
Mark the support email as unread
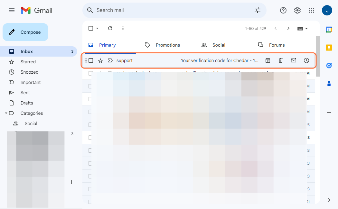click(294, 60)
